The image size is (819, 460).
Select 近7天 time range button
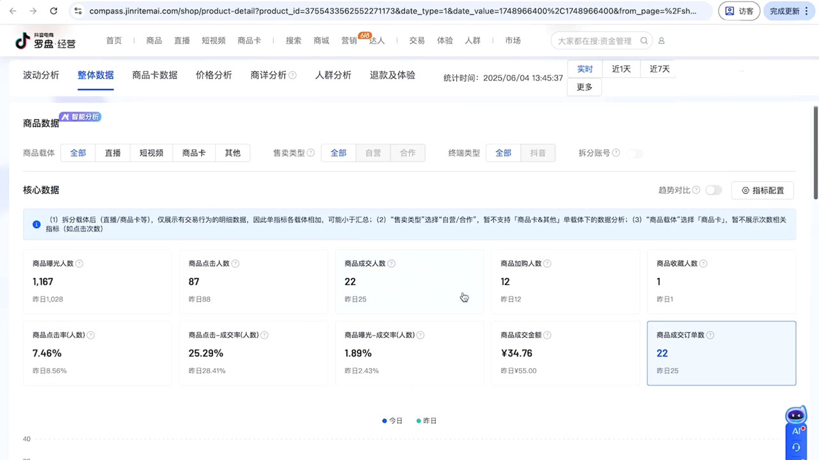click(x=659, y=69)
